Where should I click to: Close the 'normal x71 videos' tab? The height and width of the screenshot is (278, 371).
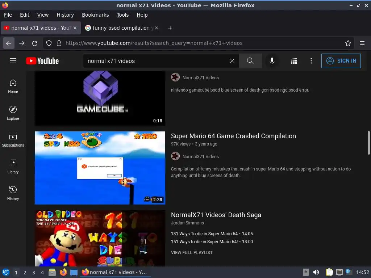(75, 28)
